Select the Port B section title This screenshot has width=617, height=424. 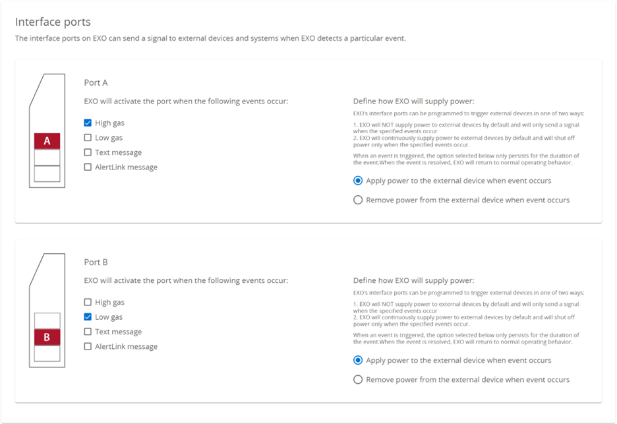click(x=96, y=262)
